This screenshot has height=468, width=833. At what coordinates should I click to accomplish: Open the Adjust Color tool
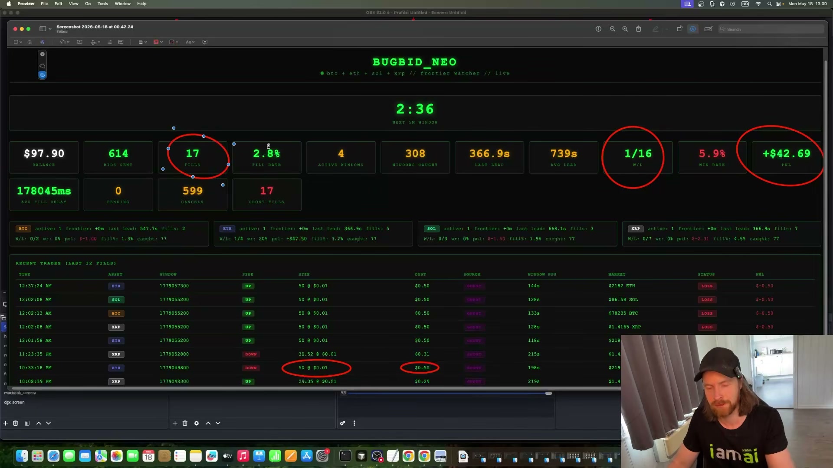click(110, 42)
